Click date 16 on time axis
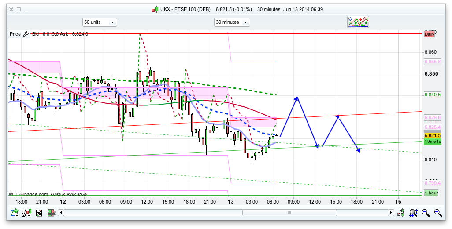Viewport: 452px width, 229px height. coord(398,202)
